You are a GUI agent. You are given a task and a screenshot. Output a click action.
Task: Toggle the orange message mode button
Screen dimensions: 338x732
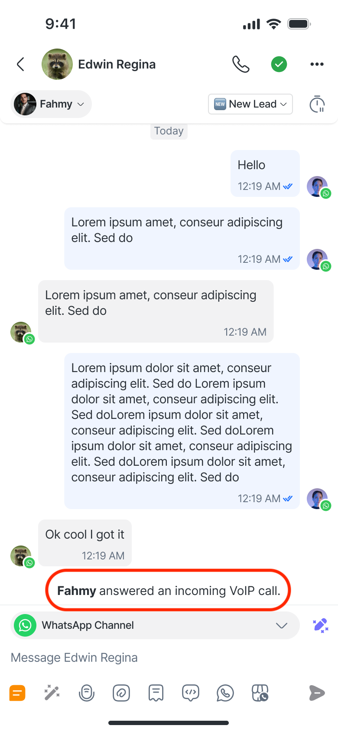(17, 693)
